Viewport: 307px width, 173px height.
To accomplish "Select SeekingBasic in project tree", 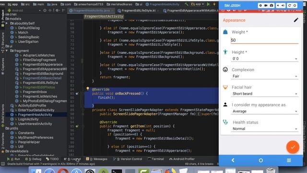I will point(29,37).
